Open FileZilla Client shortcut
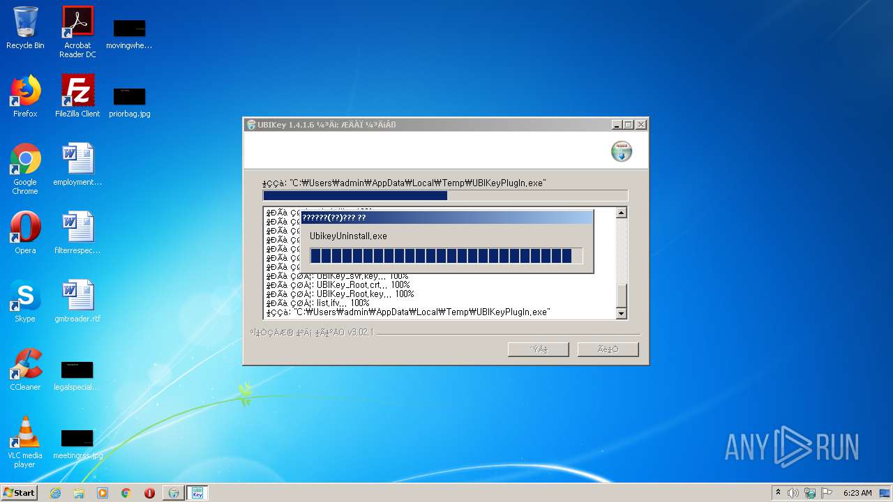 pyautogui.click(x=77, y=96)
